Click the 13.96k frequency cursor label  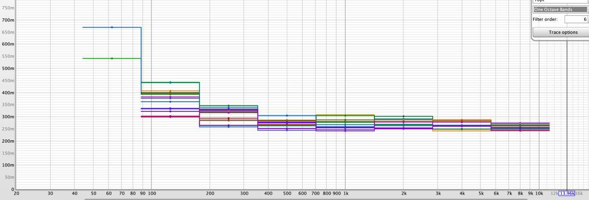click(566, 193)
